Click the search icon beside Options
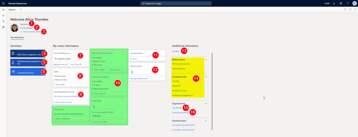This screenshot has height=137, width=358. [21, 9]
